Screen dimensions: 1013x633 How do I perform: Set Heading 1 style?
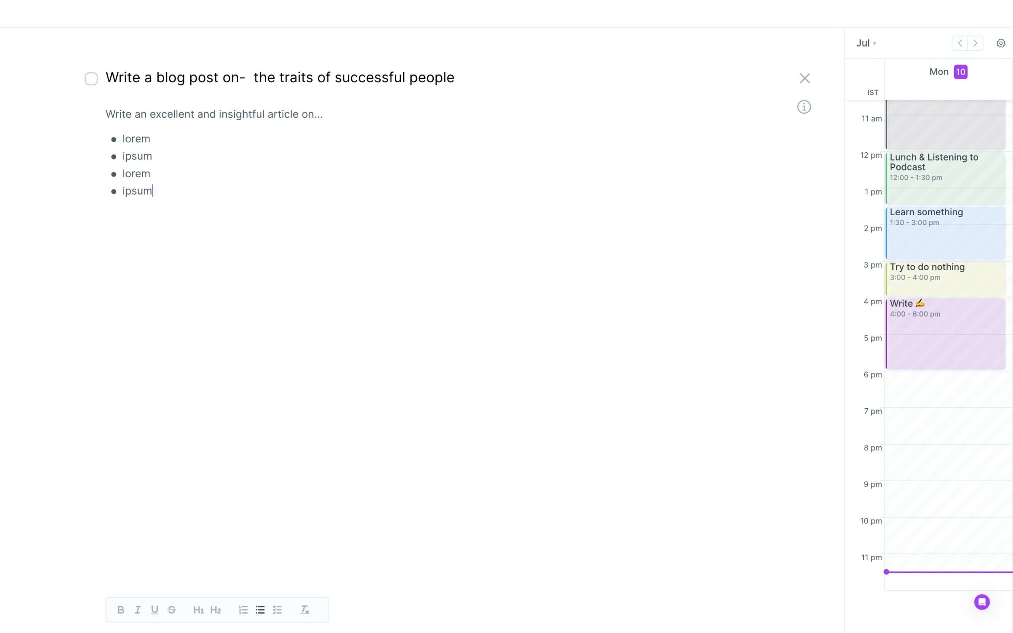coord(198,610)
